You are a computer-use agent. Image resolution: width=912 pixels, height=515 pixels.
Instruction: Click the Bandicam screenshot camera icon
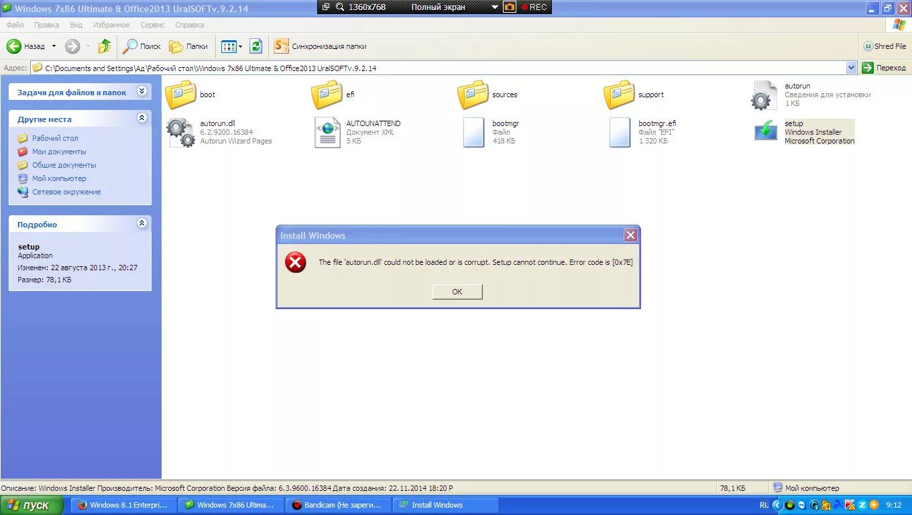(x=510, y=7)
